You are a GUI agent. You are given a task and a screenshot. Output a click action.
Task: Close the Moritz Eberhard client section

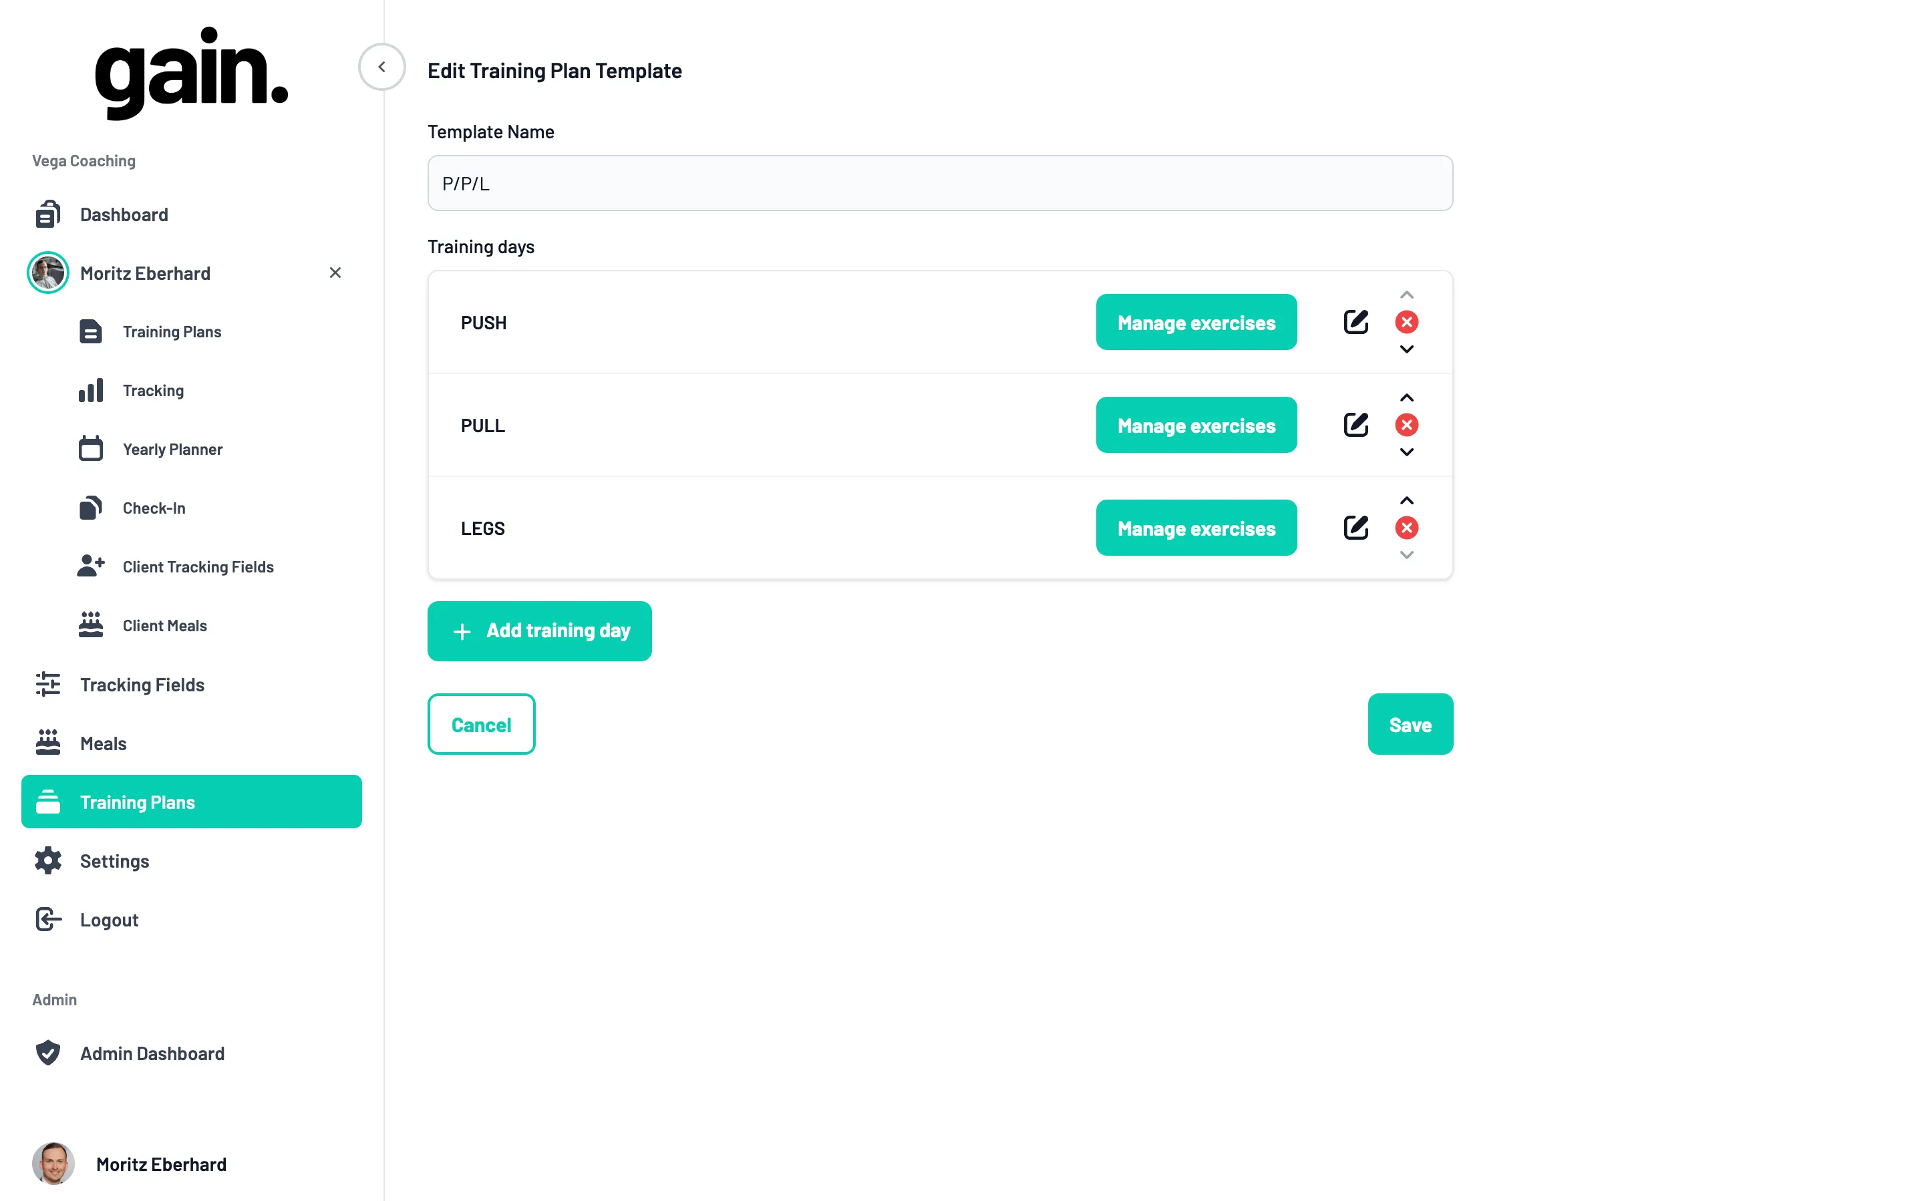[x=335, y=273]
